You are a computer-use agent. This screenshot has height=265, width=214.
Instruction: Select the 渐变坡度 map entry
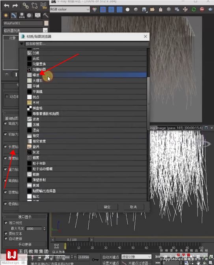pos(87,141)
